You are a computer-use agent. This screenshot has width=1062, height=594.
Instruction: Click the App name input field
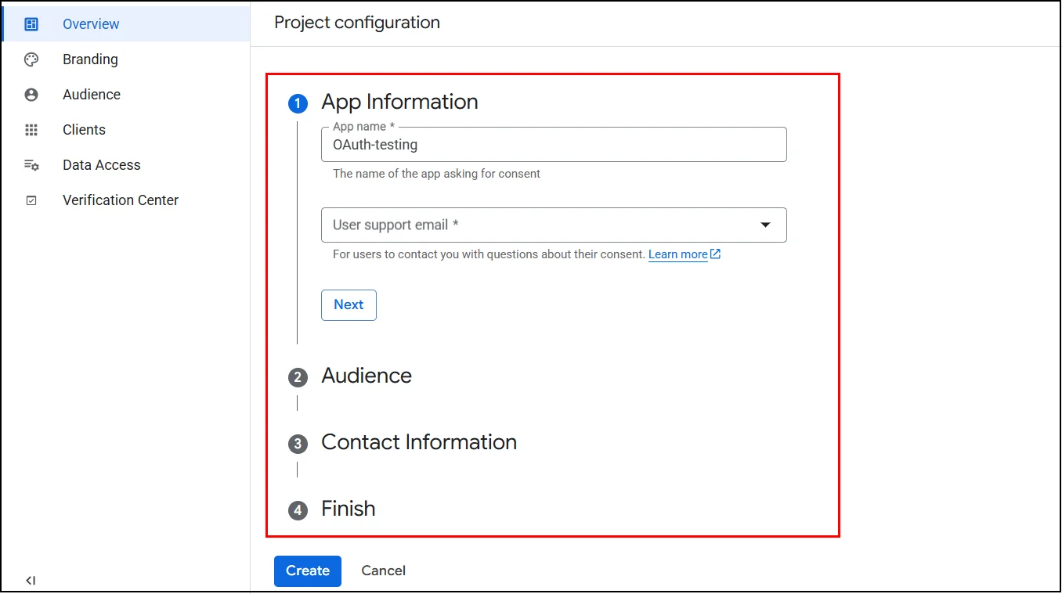(x=554, y=145)
